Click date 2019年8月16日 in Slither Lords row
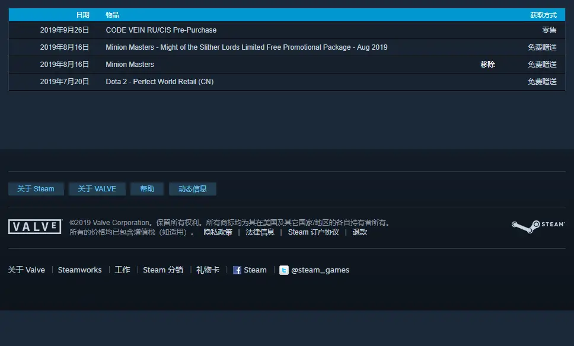The height and width of the screenshot is (346, 574). tap(65, 47)
